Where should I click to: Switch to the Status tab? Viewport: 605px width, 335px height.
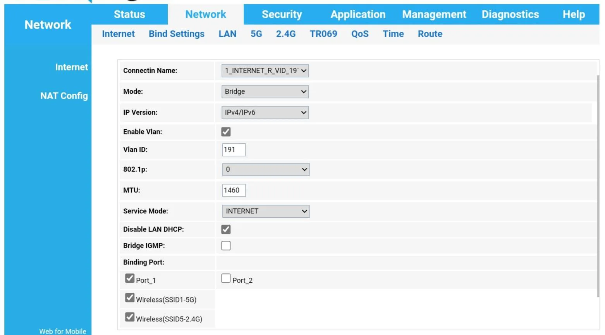tap(129, 15)
